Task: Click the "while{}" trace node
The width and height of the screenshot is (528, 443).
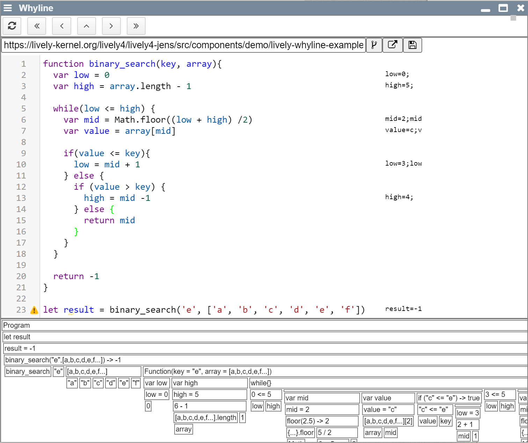Action: point(261,383)
